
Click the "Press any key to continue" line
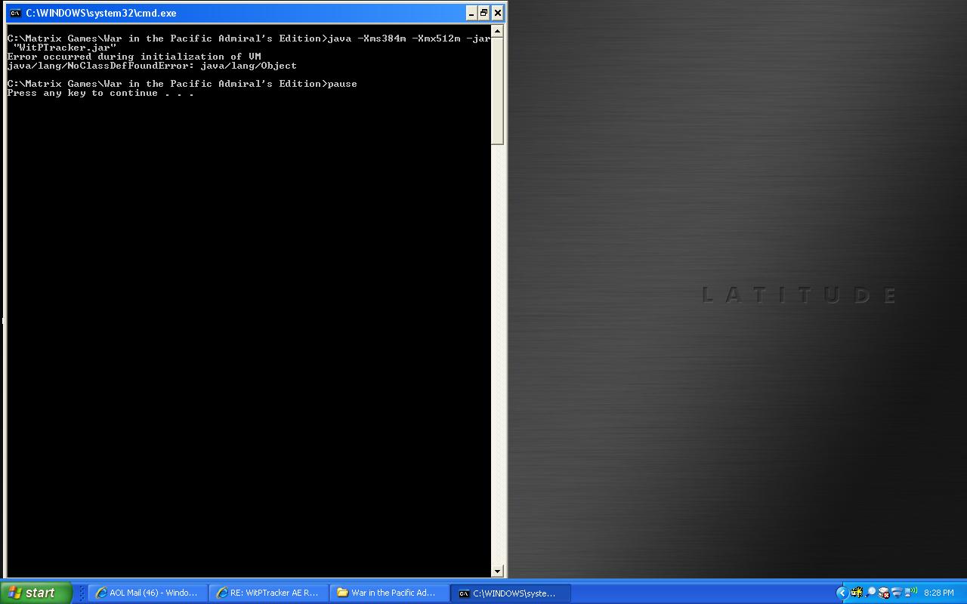(100, 93)
